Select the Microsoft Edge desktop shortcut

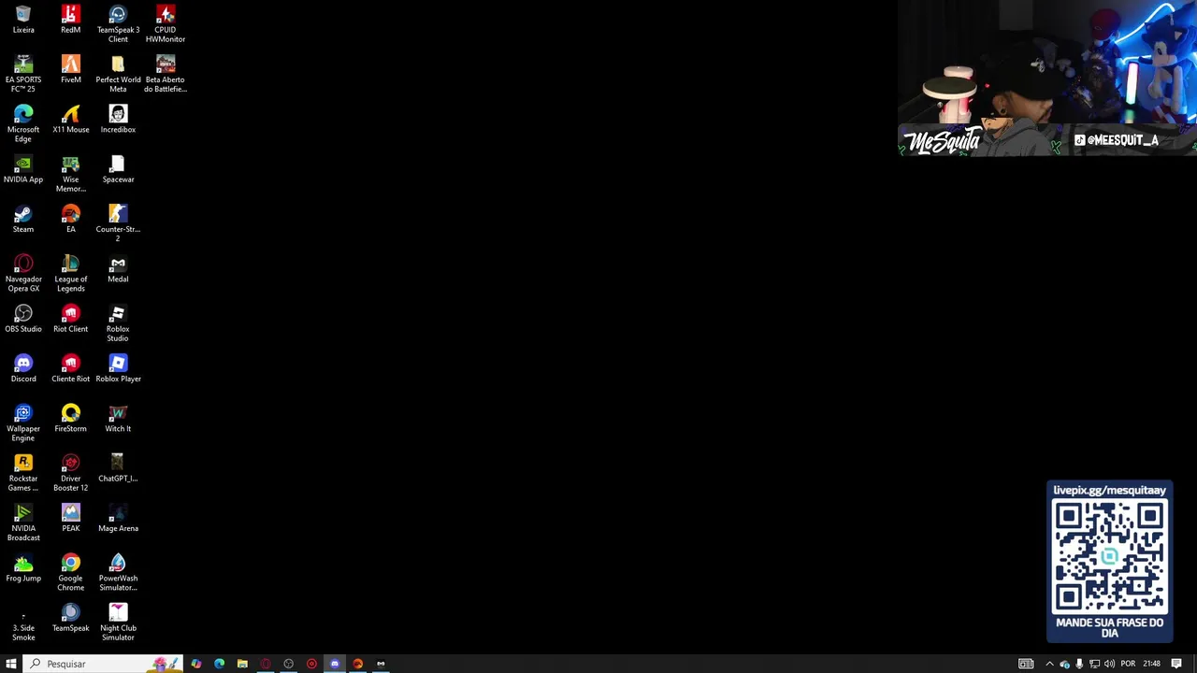[x=23, y=123]
